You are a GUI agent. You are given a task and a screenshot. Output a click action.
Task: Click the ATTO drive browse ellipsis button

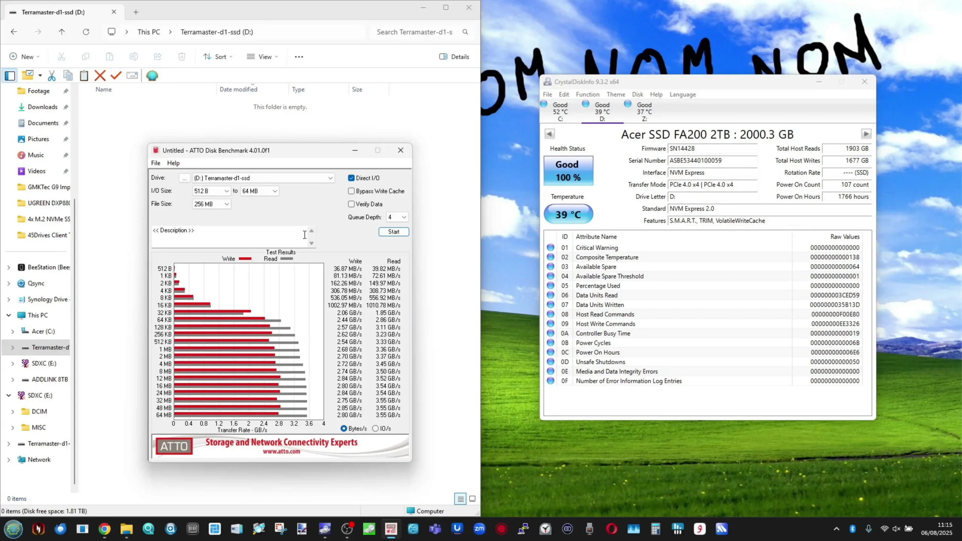tap(184, 178)
